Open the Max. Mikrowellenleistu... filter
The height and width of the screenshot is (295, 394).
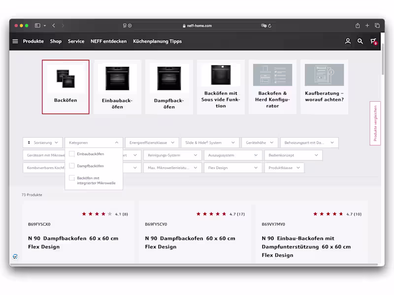tap(172, 168)
